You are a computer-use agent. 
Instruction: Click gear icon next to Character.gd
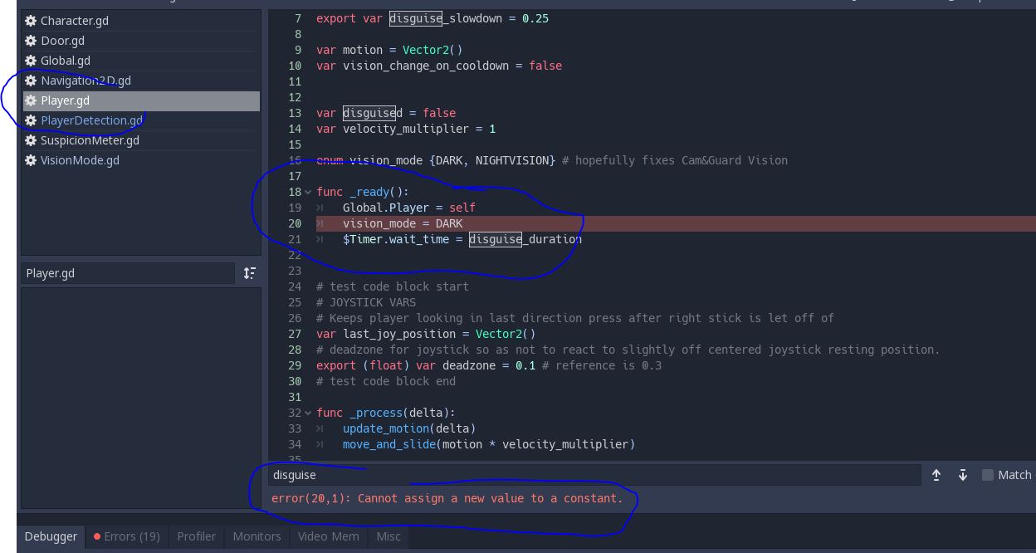coord(31,21)
